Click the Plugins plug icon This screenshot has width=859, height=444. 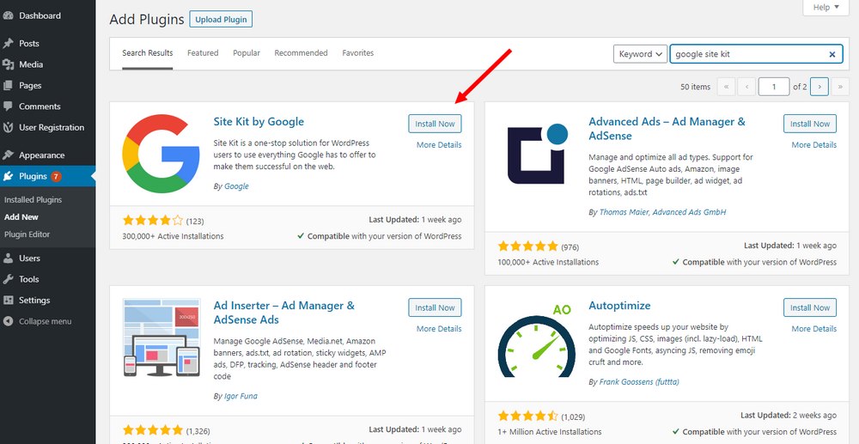8,176
